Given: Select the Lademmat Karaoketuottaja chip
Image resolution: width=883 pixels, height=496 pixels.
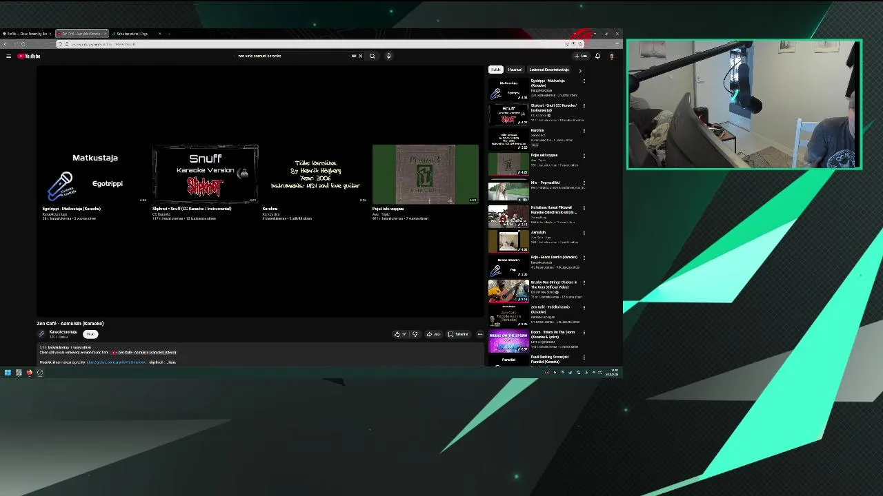Looking at the screenshot, I should pos(549,70).
